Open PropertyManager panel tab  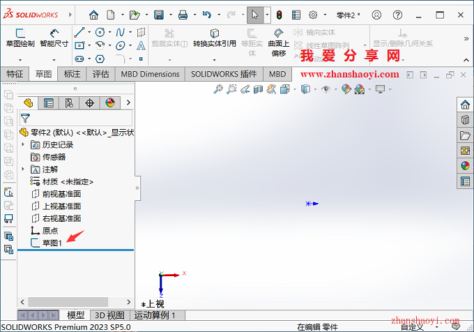point(48,103)
